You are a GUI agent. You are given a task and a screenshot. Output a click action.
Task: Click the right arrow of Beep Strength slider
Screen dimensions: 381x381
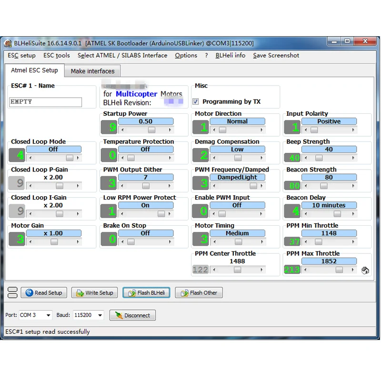coord(353,158)
